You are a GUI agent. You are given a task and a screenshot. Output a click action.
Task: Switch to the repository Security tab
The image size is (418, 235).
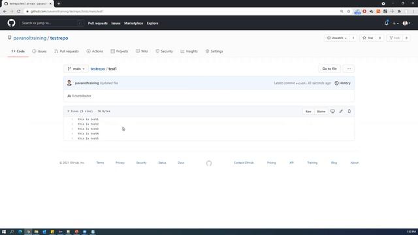pyautogui.click(x=164, y=51)
